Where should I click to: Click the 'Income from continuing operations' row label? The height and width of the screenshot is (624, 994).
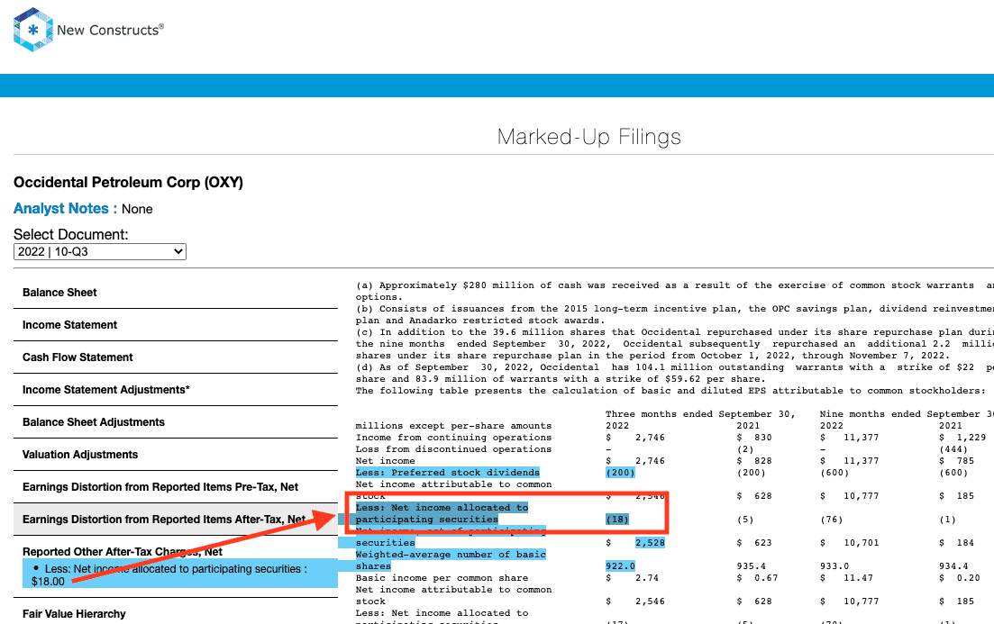pos(453,438)
